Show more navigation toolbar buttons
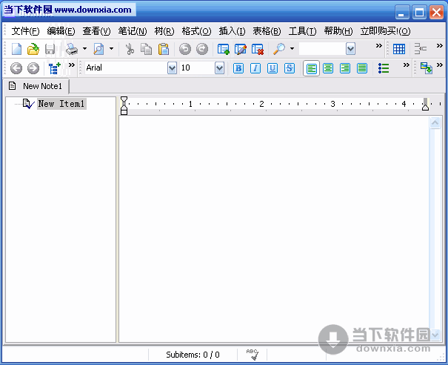This screenshot has width=448, height=365. point(71,65)
